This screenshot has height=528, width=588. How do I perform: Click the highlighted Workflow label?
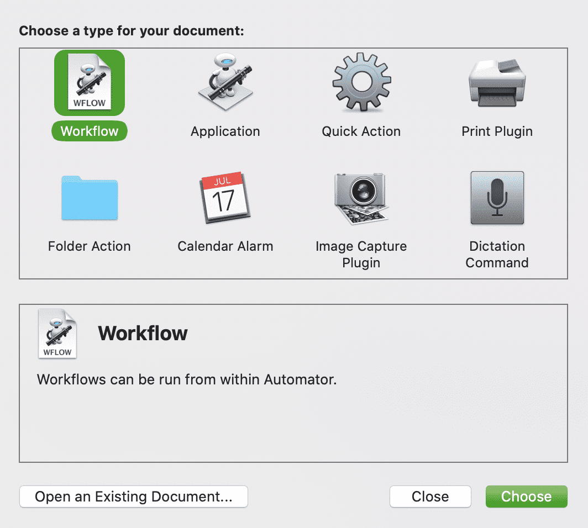(x=90, y=131)
